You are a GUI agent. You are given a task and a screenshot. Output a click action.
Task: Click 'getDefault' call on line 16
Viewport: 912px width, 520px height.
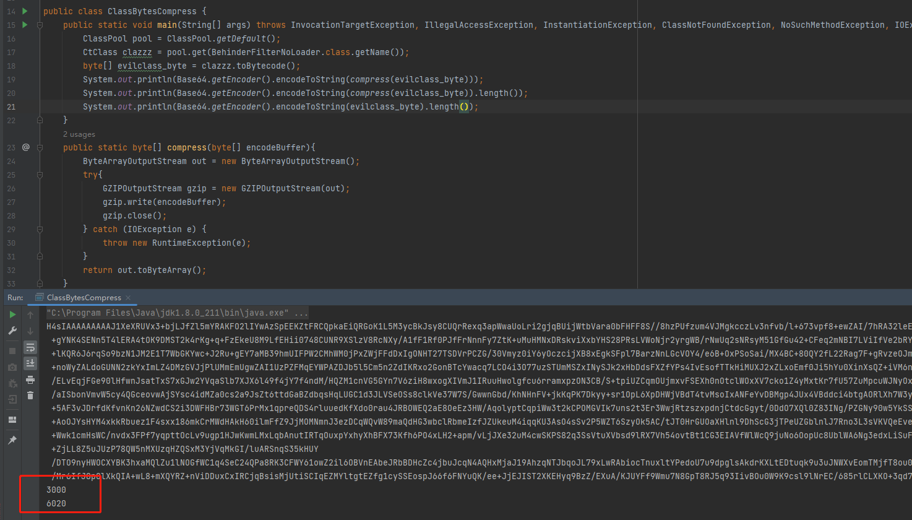241,38
